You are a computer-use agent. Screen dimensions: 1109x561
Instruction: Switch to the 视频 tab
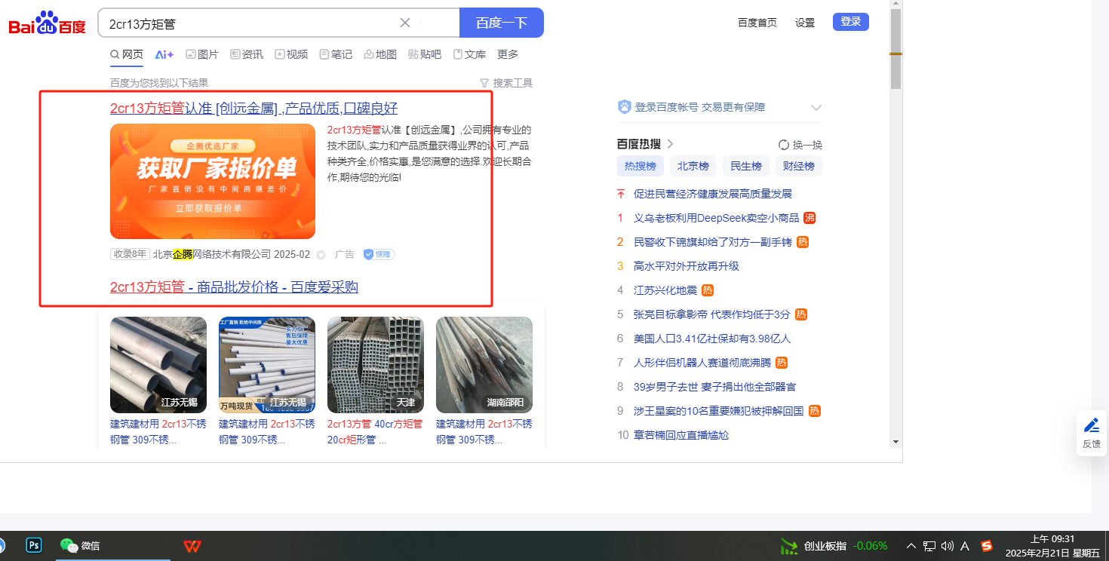(x=291, y=54)
